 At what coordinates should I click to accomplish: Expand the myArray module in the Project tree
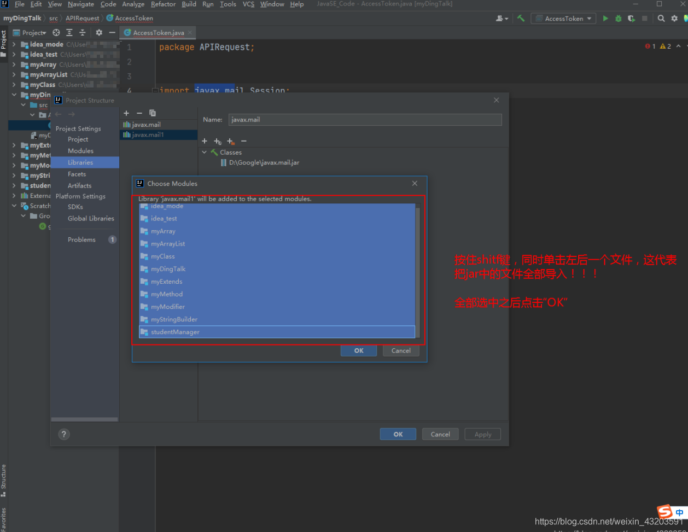(x=14, y=65)
